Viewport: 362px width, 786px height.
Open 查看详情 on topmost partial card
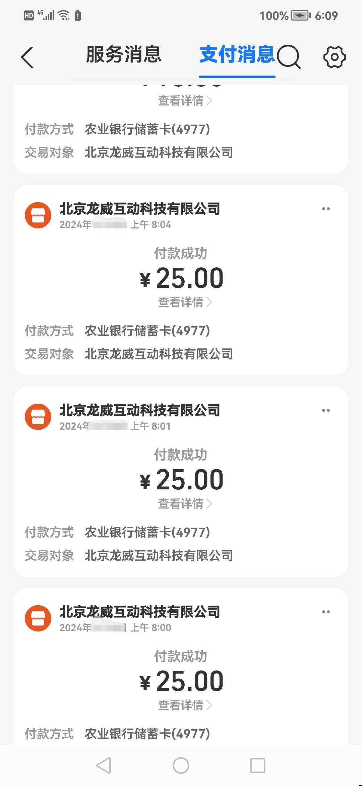click(185, 101)
